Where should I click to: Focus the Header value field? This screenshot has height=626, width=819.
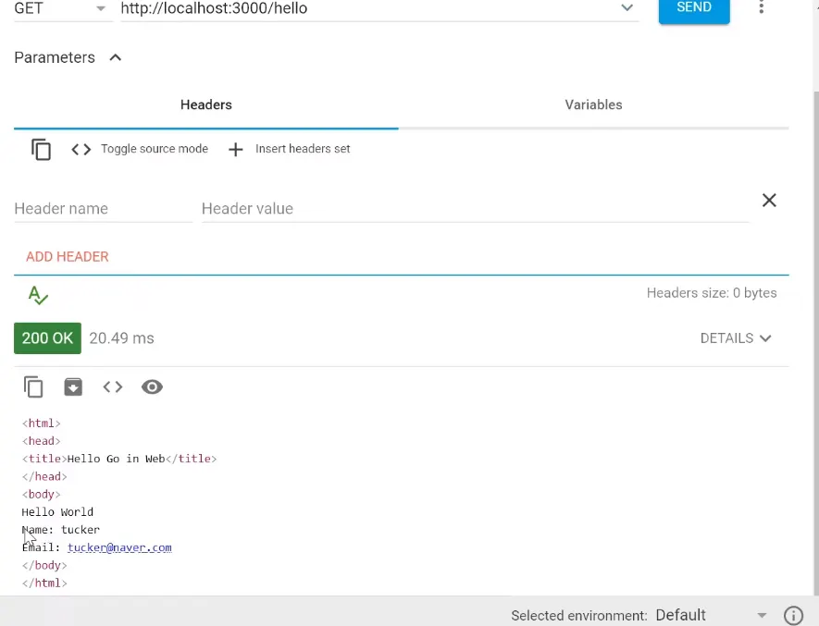(x=475, y=209)
